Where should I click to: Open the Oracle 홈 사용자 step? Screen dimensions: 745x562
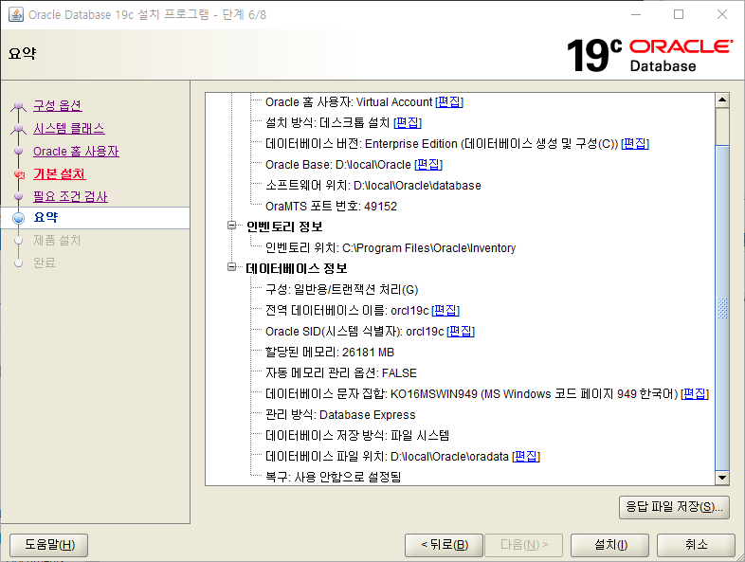pyautogui.click(x=76, y=151)
